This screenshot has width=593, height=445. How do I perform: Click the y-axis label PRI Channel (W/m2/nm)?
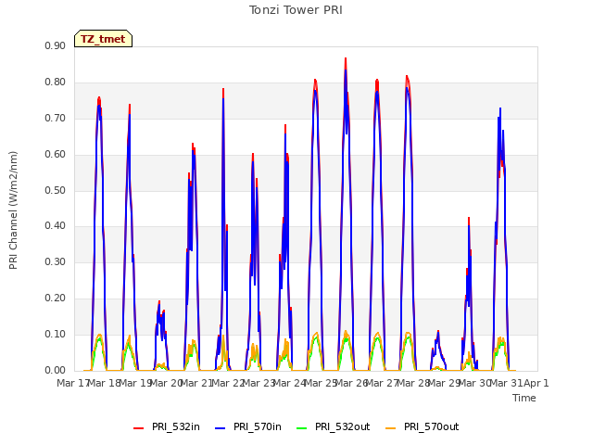tap(13, 210)
